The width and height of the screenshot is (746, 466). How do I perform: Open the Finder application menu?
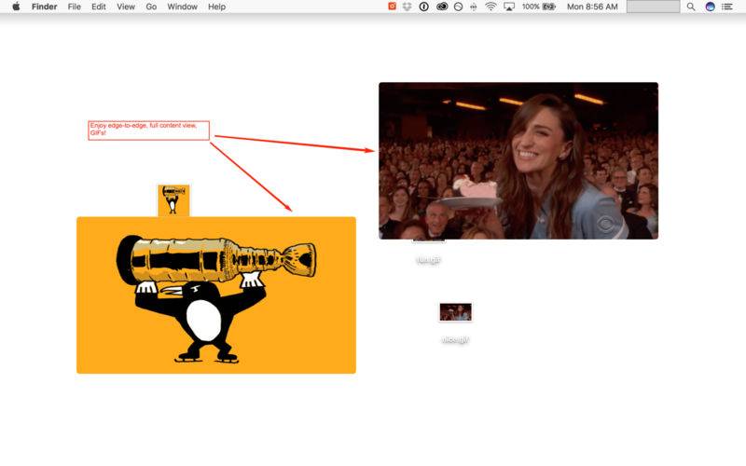coord(44,7)
